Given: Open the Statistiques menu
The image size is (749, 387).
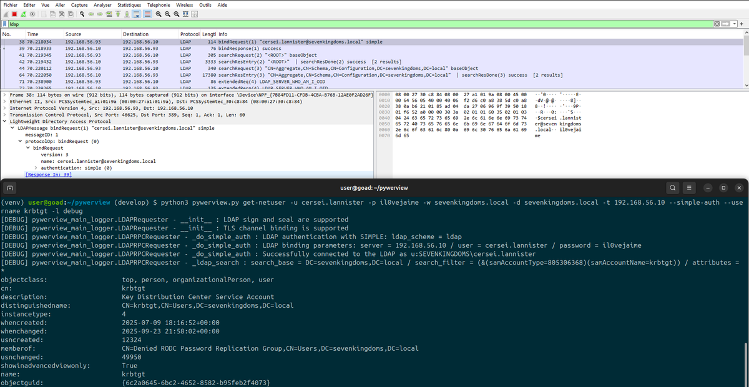Looking at the screenshot, I should pyautogui.click(x=129, y=4).
